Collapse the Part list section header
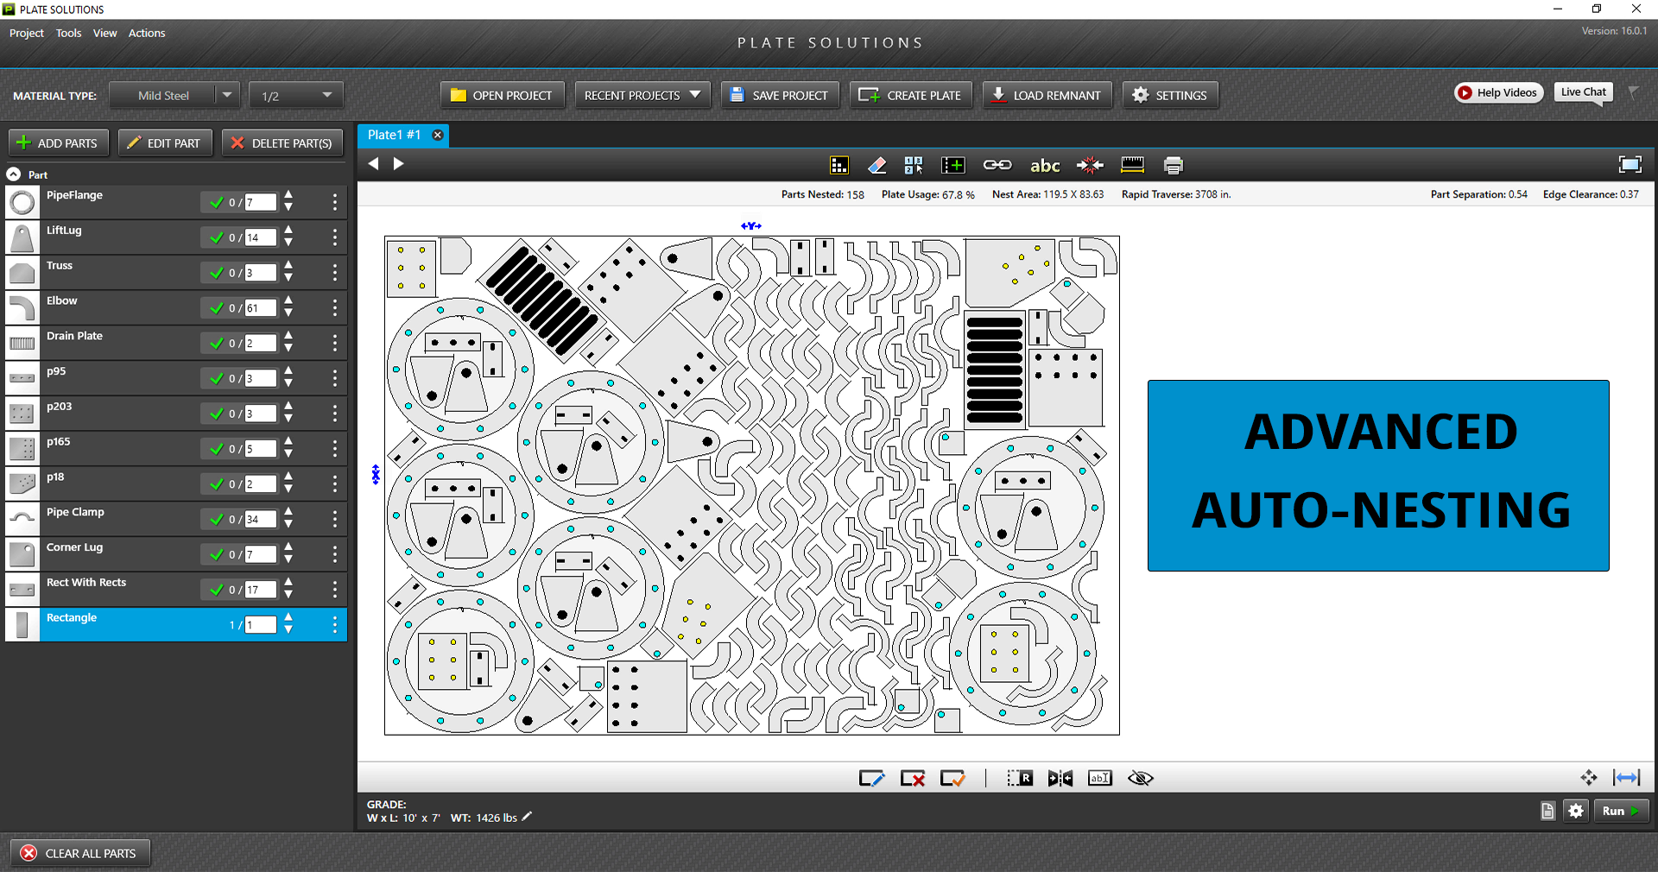Image resolution: width=1658 pixels, height=872 pixels. [x=13, y=174]
